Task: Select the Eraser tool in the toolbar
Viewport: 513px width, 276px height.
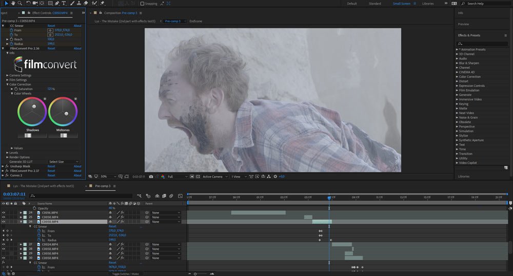Action: 86,3
